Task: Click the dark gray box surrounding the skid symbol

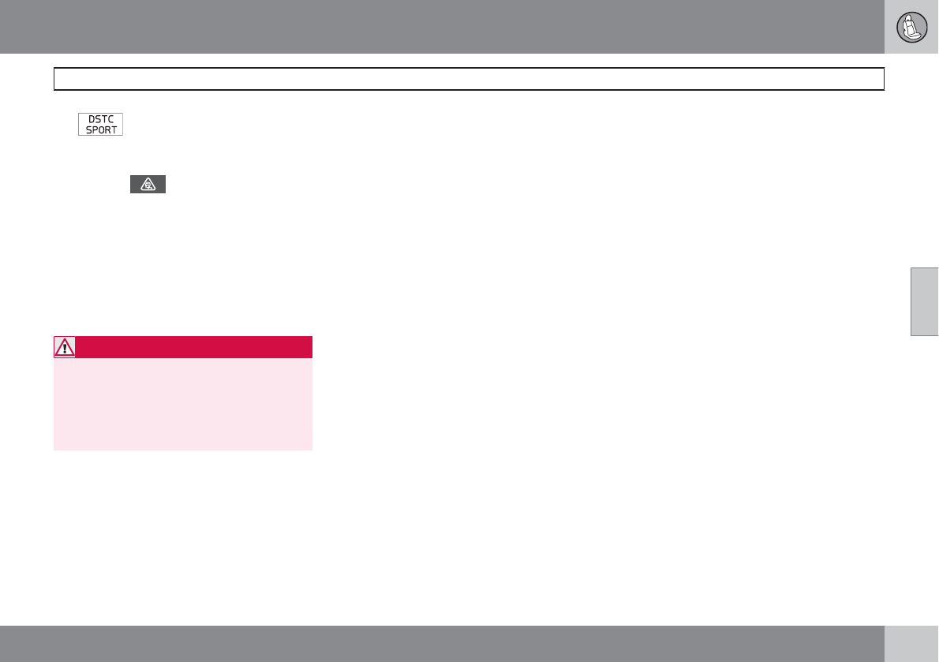Action: [x=148, y=185]
